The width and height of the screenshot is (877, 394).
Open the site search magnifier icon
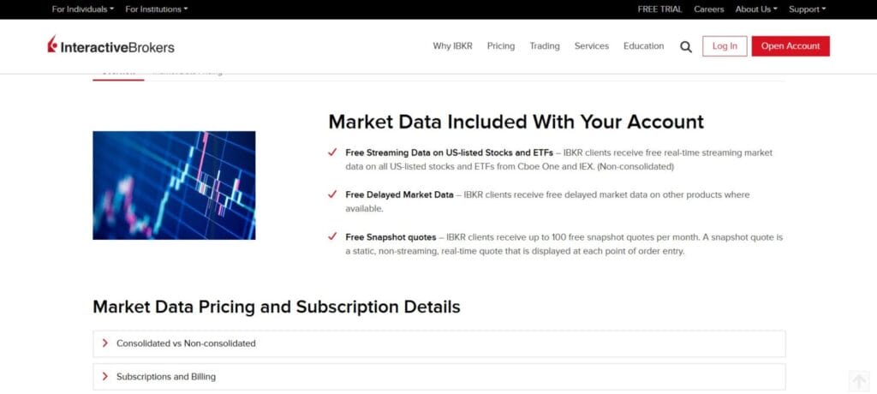click(686, 47)
